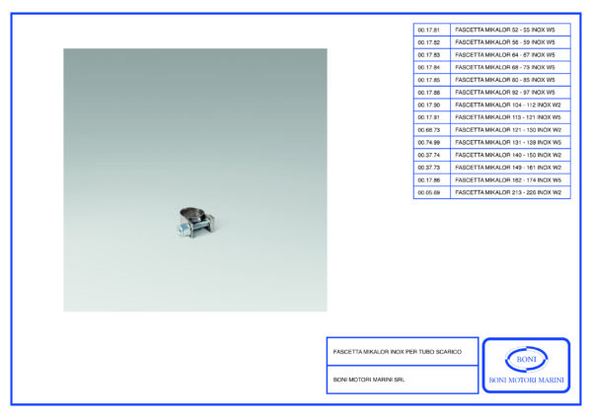
Task: Select the product code 00.17.85 cell
Action: point(430,80)
